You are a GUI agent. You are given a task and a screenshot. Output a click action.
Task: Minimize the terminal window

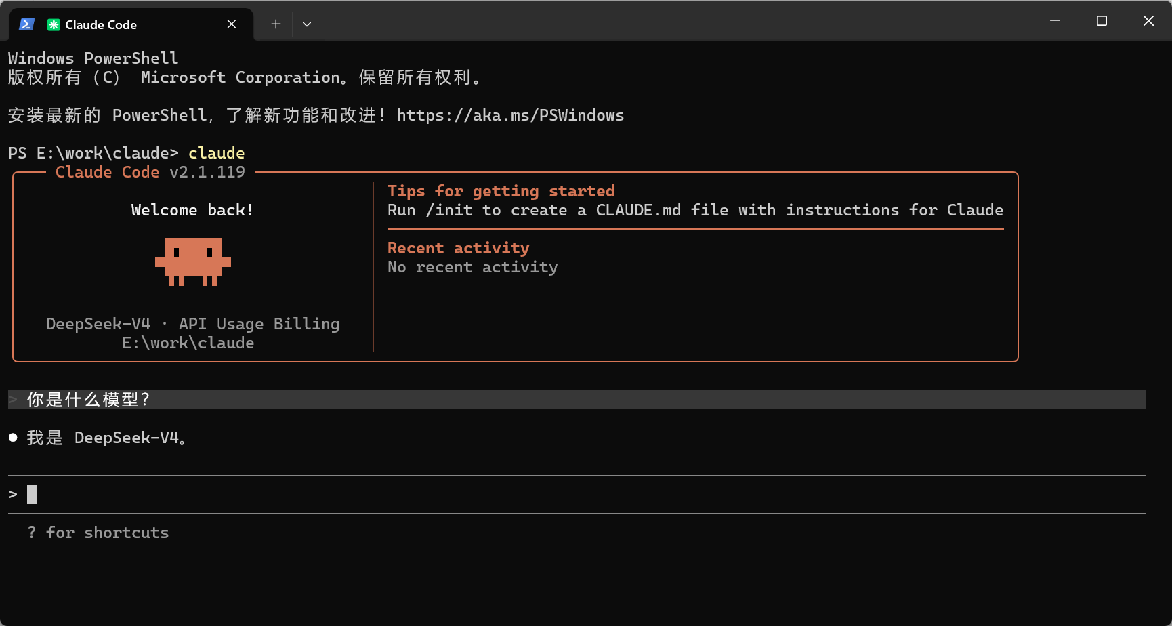1055,21
